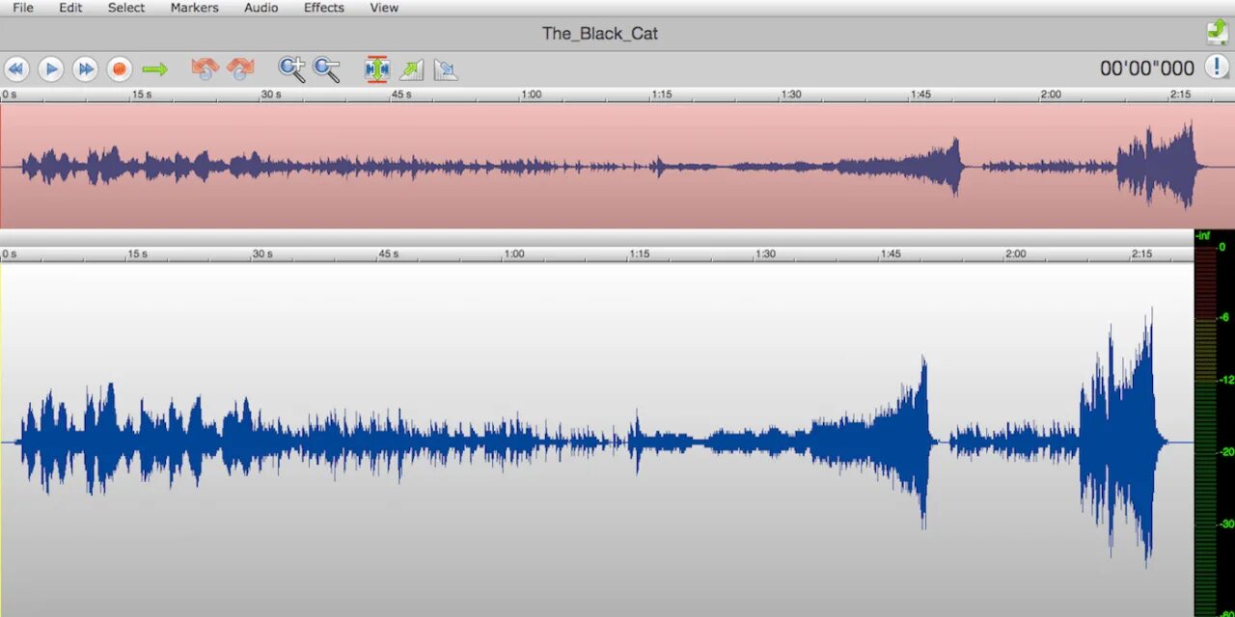This screenshot has height=617, width=1235.
Task: Click the 1:00 mark on the timeline ruler
Action: pos(531,94)
